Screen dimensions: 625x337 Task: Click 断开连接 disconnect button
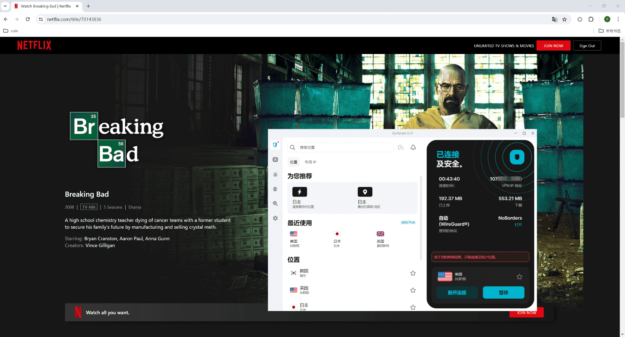(x=457, y=292)
